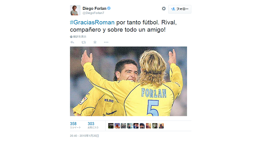Viewport: 262px width, 142px height.
Task: Open the gear settings dropdown
Action: tap(164, 9)
